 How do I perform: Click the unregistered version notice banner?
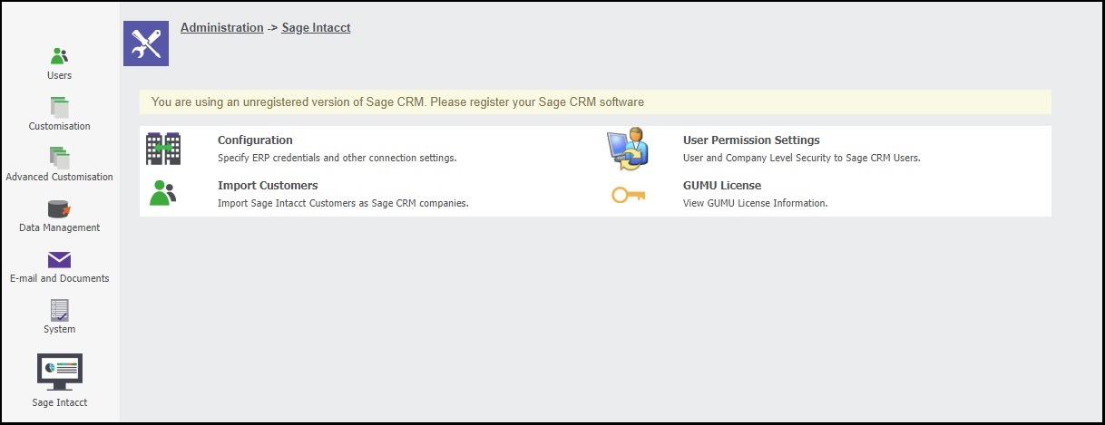point(595,102)
